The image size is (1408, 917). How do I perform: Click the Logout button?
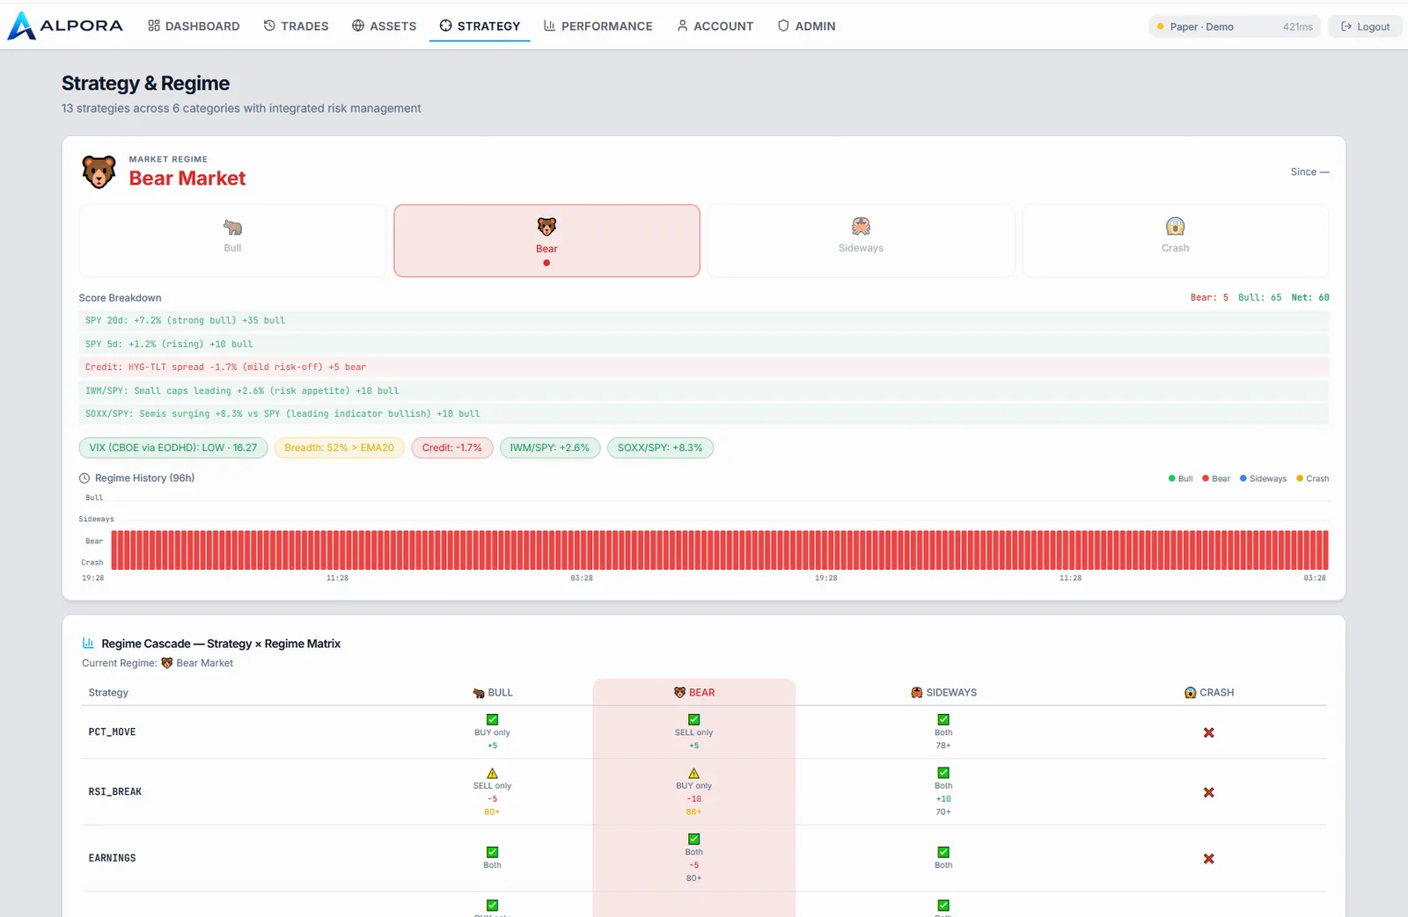[1365, 26]
